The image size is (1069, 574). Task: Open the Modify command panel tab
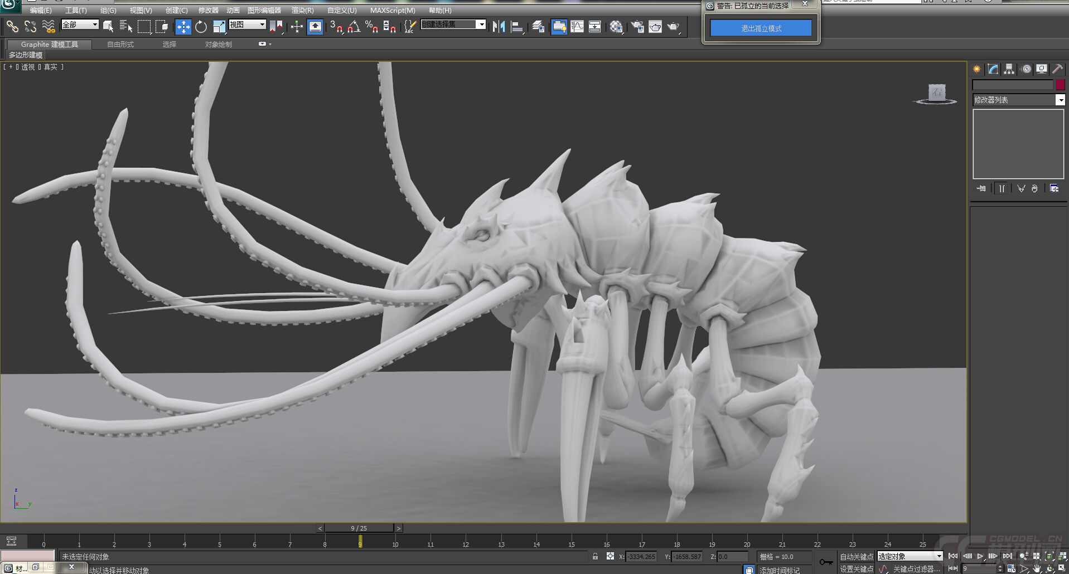click(993, 69)
